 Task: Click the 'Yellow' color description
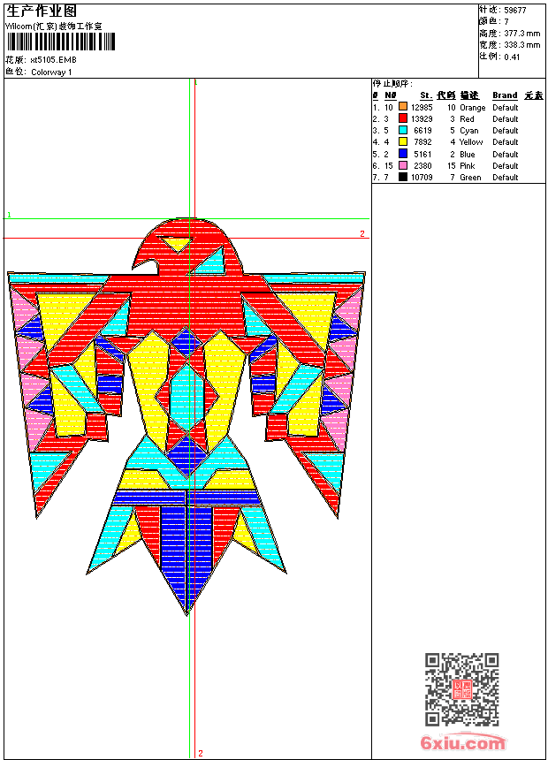pos(471,142)
